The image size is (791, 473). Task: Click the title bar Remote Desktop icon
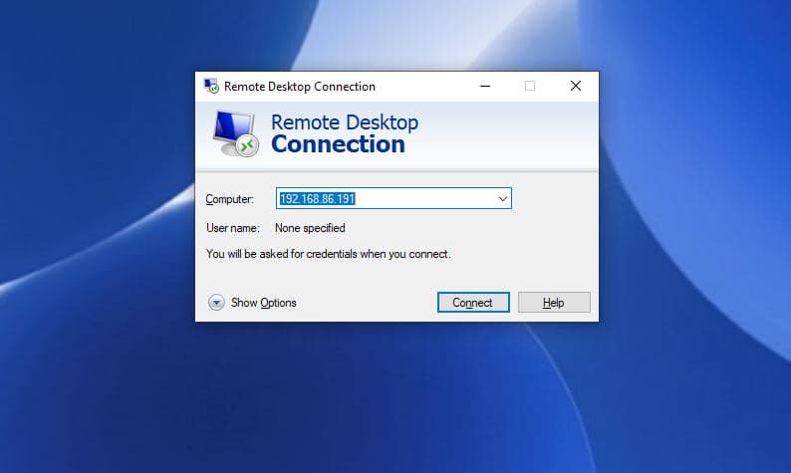coord(211,86)
